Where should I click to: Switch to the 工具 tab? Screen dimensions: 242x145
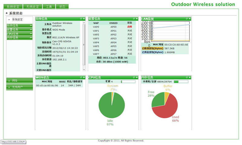click(49, 7)
